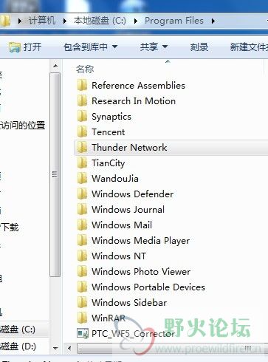Click the 打开 open toolbar button

[x=25, y=47]
